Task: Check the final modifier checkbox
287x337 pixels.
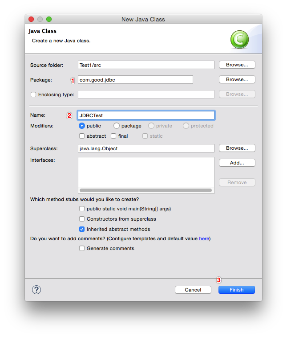Action: (113, 136)
